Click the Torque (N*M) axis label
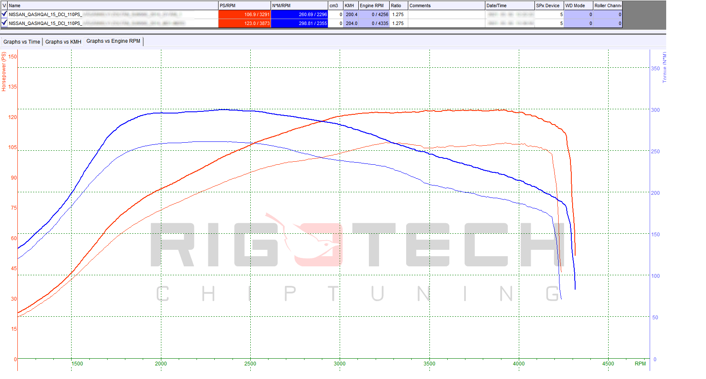Image resolution: width=706 pixels, height=379 pixels. click(x=664, y=67)
